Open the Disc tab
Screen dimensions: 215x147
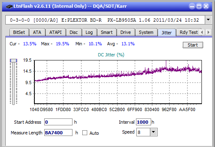pyautogui.click(x=74, y=32)
